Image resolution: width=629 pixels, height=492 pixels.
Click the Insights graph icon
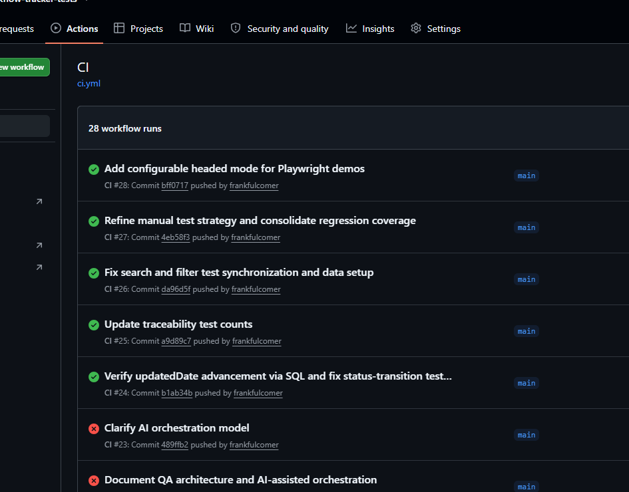point(351,28)
